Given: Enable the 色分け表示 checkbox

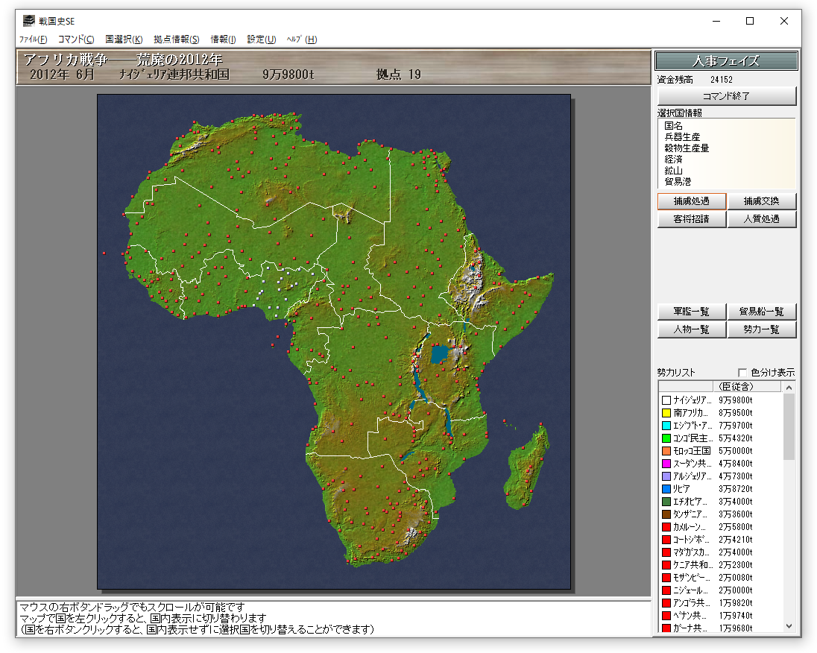Looking at the screenshot, I should click(742, 373).
